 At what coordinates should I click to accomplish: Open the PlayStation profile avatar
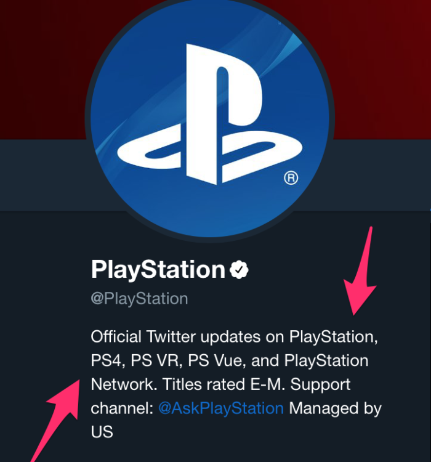210,118
